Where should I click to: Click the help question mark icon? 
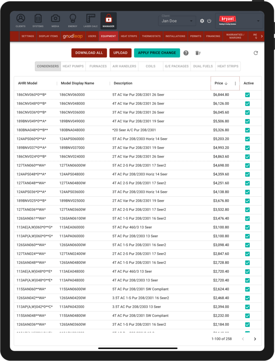pos(186,53)
